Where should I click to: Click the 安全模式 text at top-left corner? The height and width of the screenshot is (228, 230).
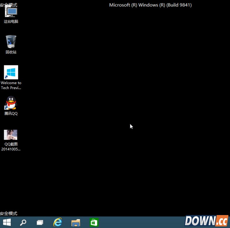(x=9, y=5)
